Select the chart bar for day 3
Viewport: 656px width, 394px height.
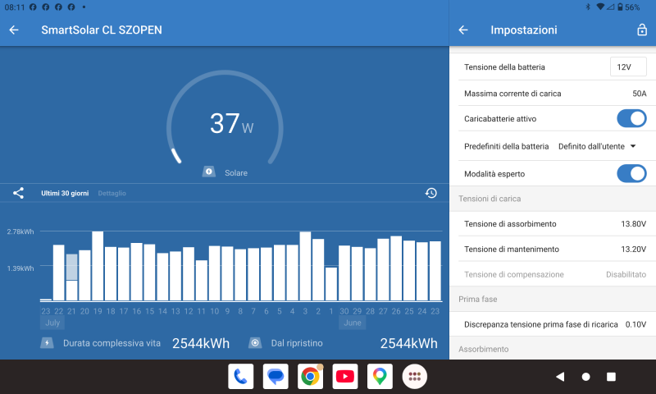click(305, 266)
